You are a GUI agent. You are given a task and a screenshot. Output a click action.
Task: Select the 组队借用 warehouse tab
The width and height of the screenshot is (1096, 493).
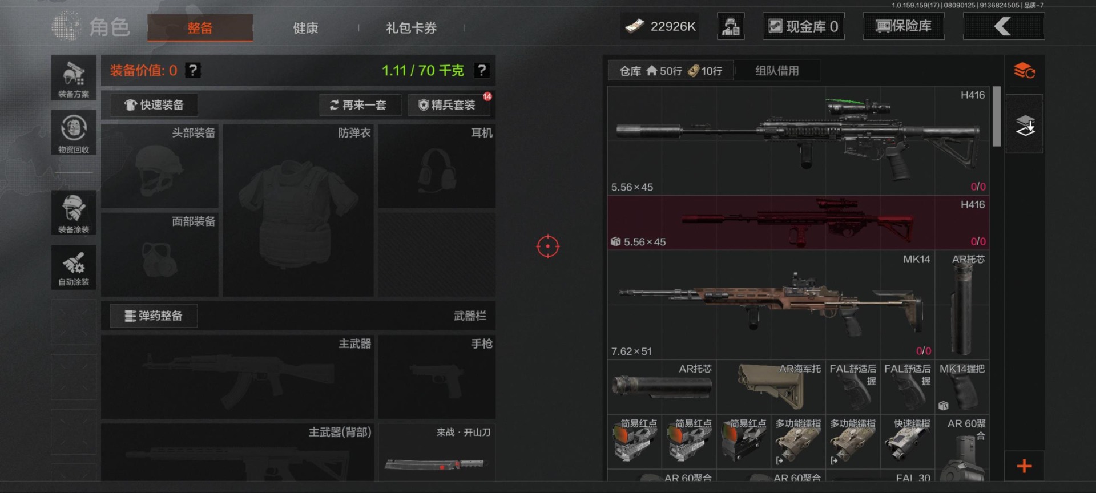(777, 71)
